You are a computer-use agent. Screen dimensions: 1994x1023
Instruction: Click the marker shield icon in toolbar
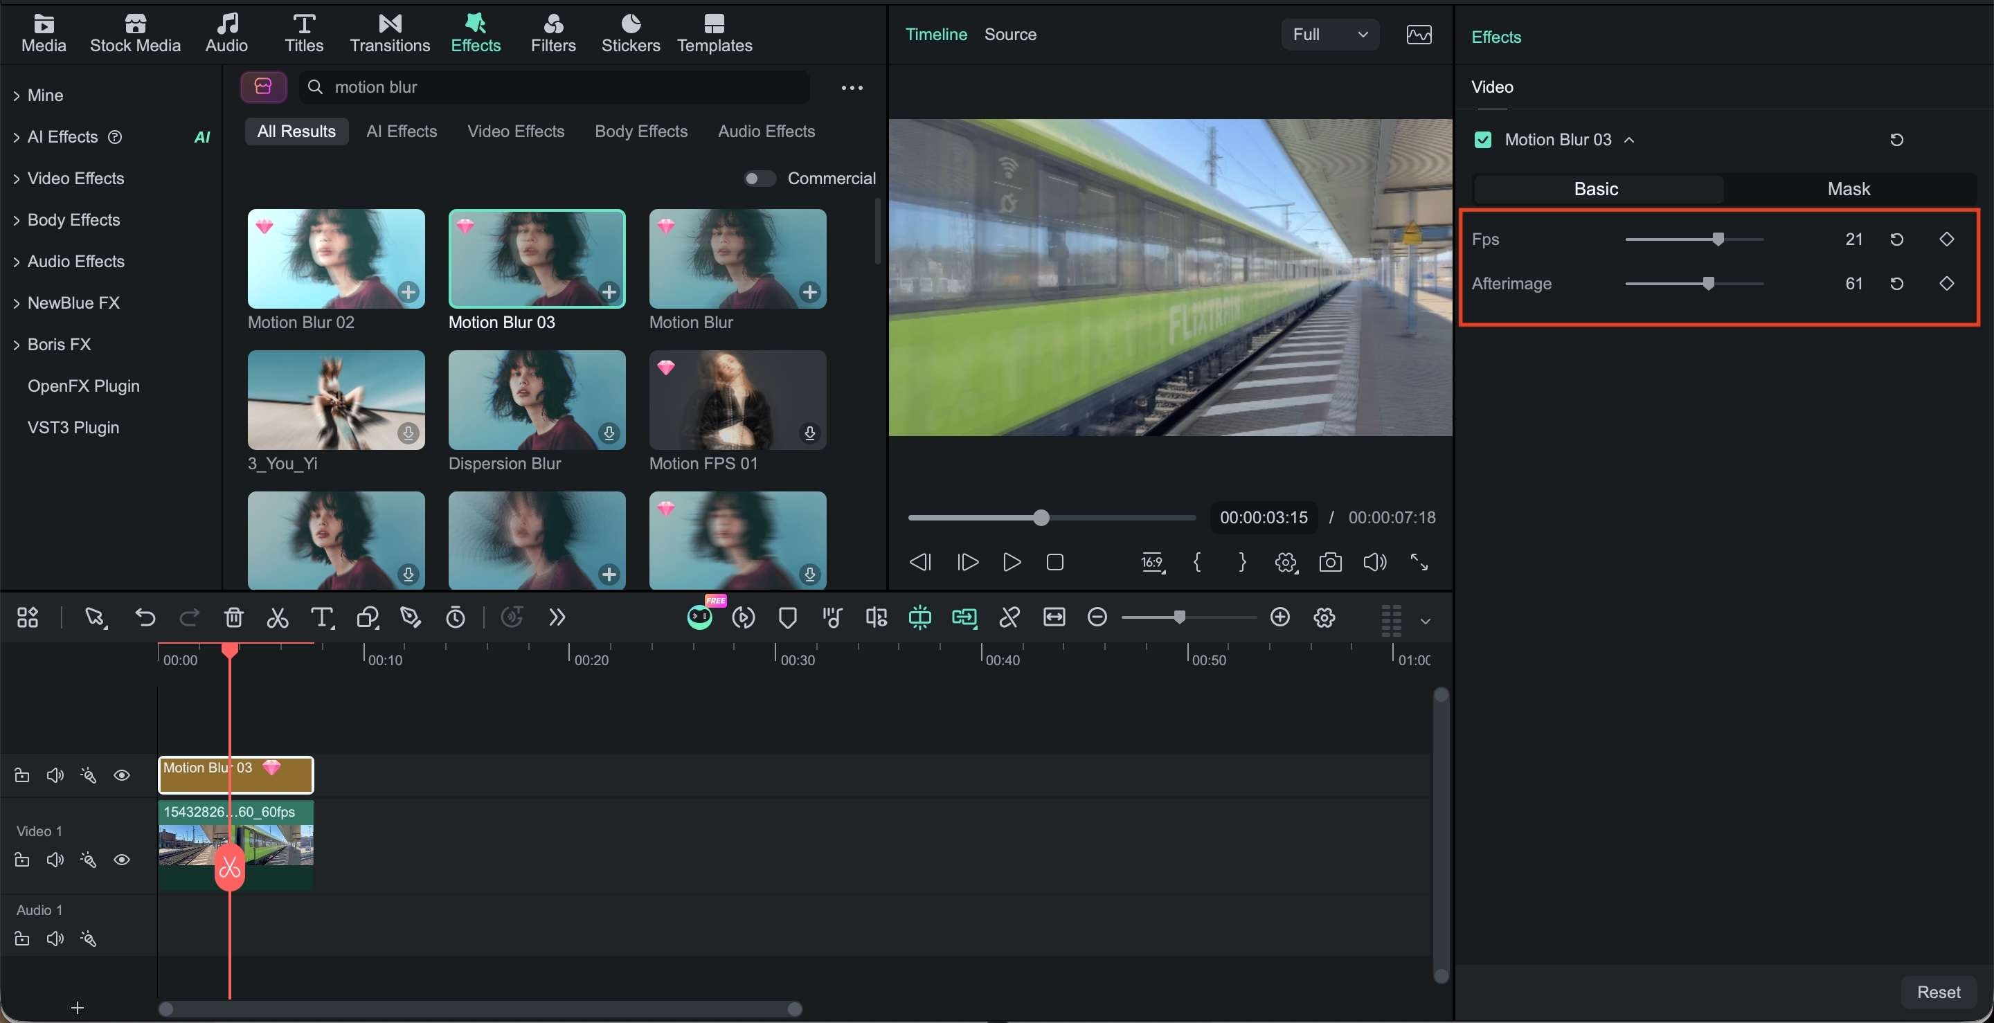787,617
